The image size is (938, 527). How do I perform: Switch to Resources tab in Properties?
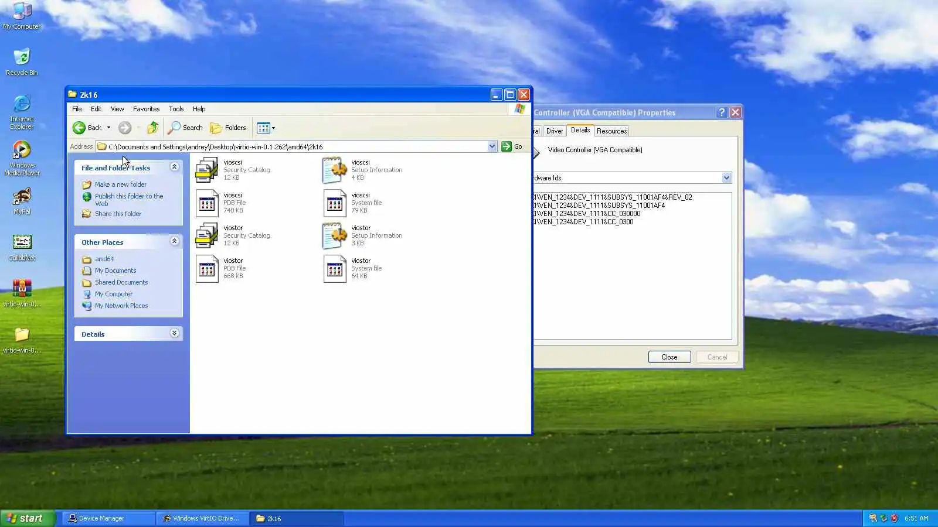pyautogui.click(x=611, y=131)
